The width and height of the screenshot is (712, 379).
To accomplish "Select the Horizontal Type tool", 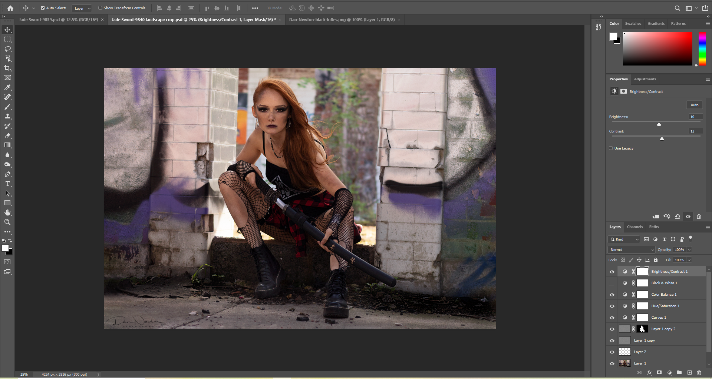I will click(x=7, y=184).
